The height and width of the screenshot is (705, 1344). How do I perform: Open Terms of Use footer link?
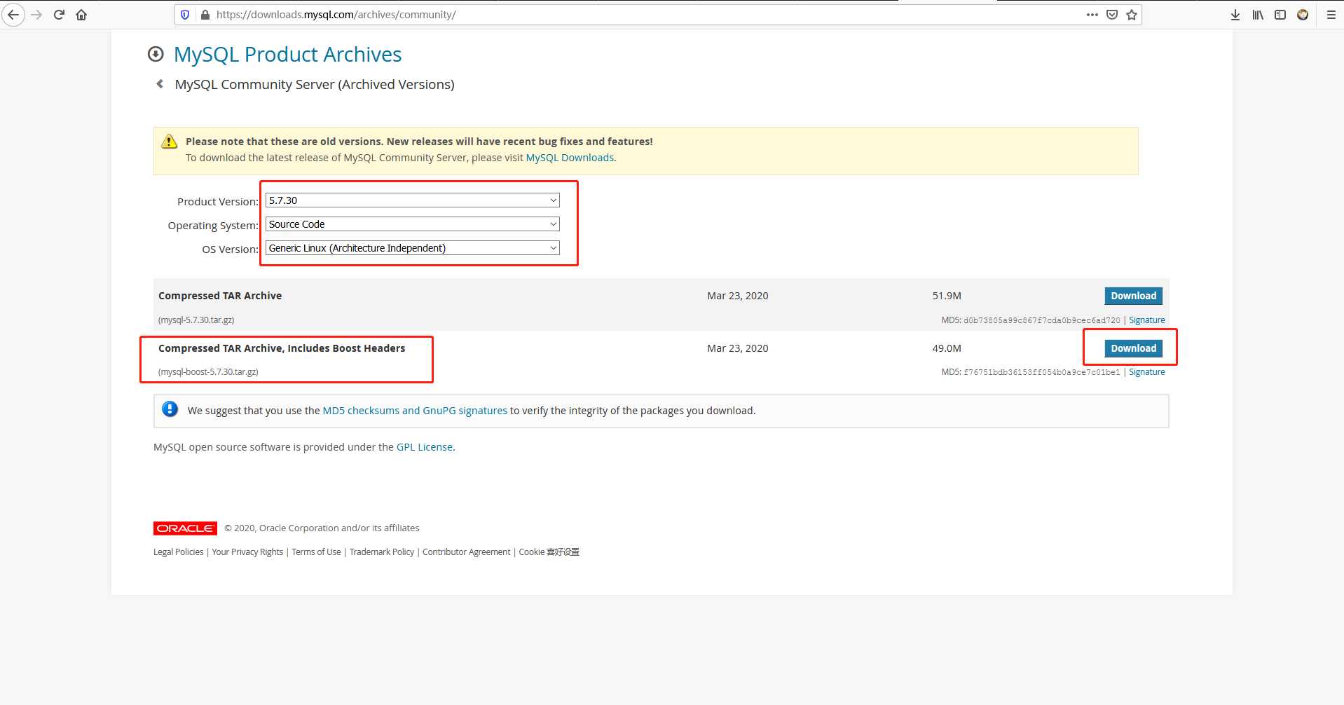coord(316,552)
